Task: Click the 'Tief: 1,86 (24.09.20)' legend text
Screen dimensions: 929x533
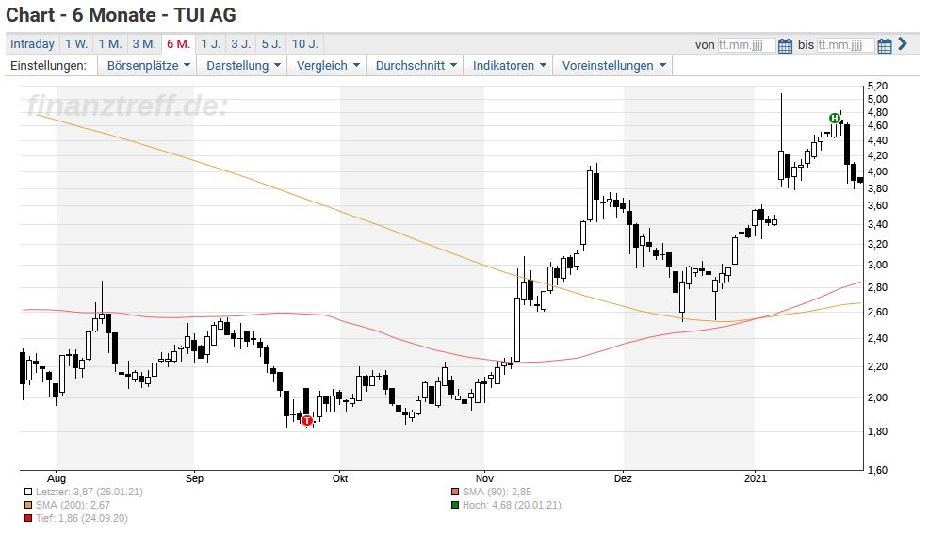Action: pyautogui.click(x=82, y=518)
